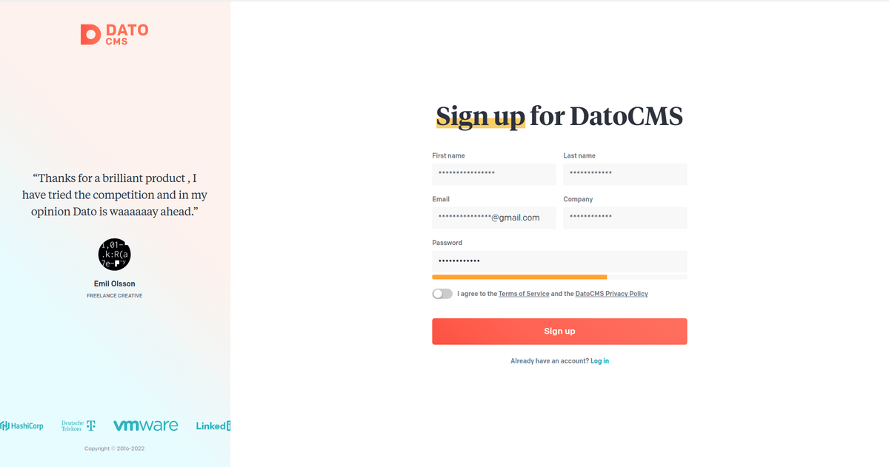Focus the Last name field
Screen dimensions: 889x467
625,175
